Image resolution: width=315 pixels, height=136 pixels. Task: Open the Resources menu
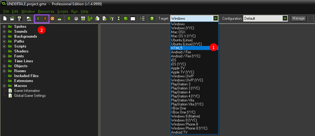46,11
